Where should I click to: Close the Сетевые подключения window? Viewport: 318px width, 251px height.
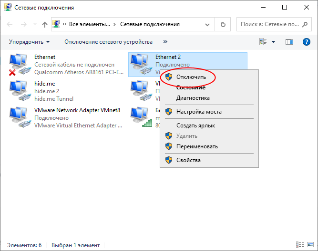pyautogui.click(x=307, y=7)
